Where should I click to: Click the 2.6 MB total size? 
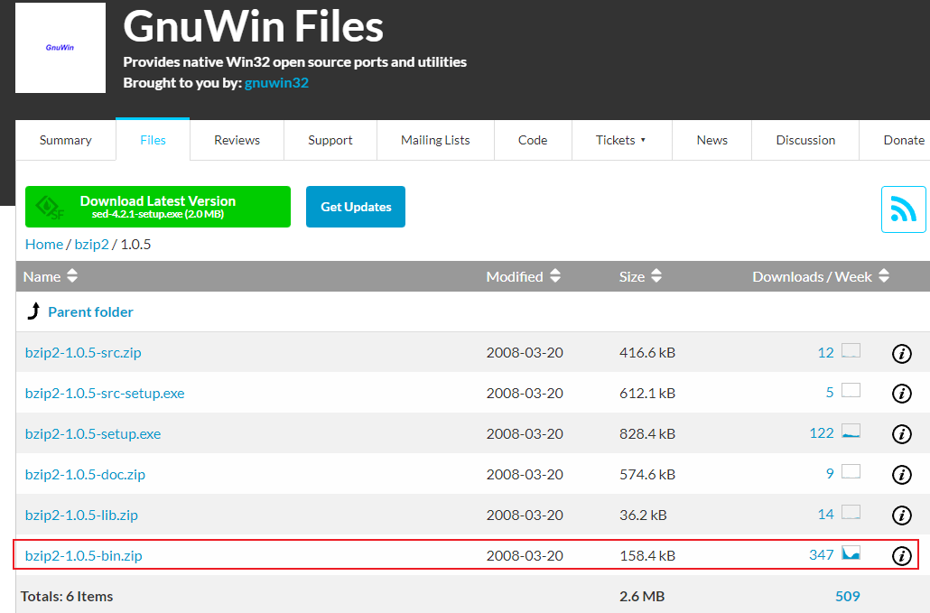point(642,597)
